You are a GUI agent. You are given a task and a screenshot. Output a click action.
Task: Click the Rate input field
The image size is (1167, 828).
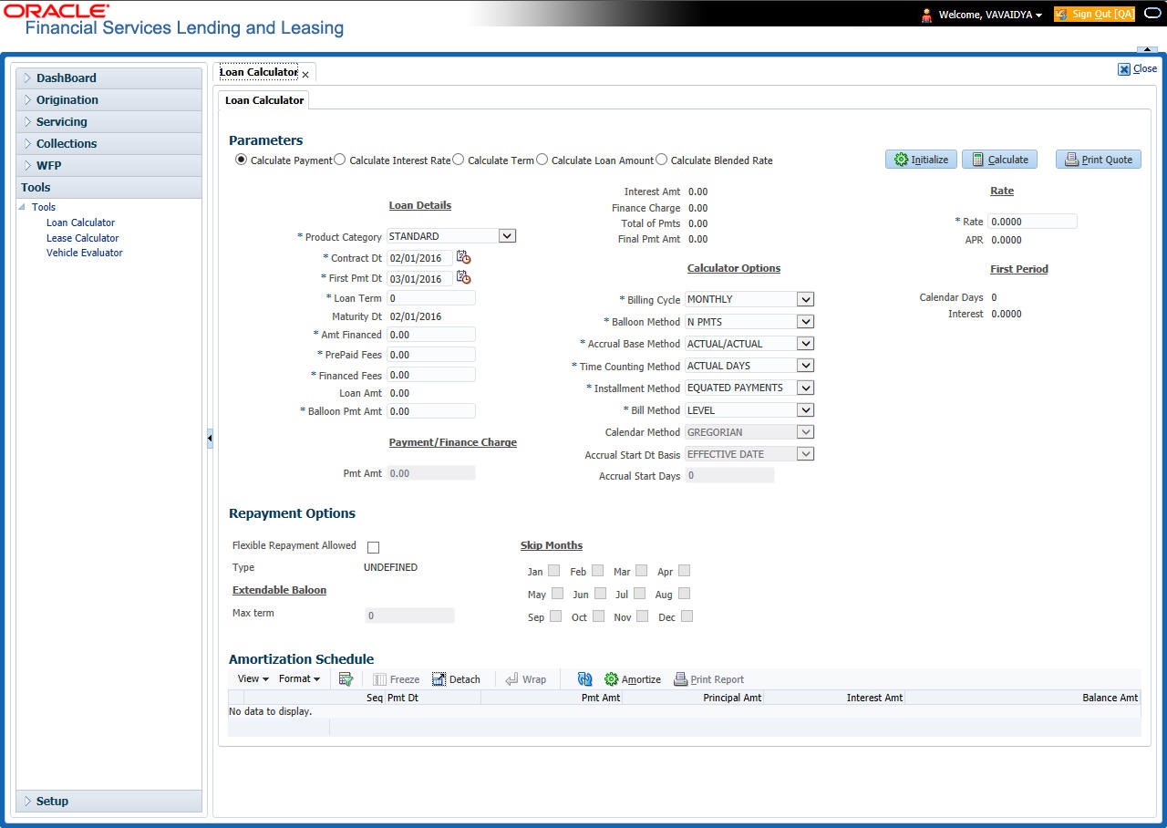pos(1032,222)
